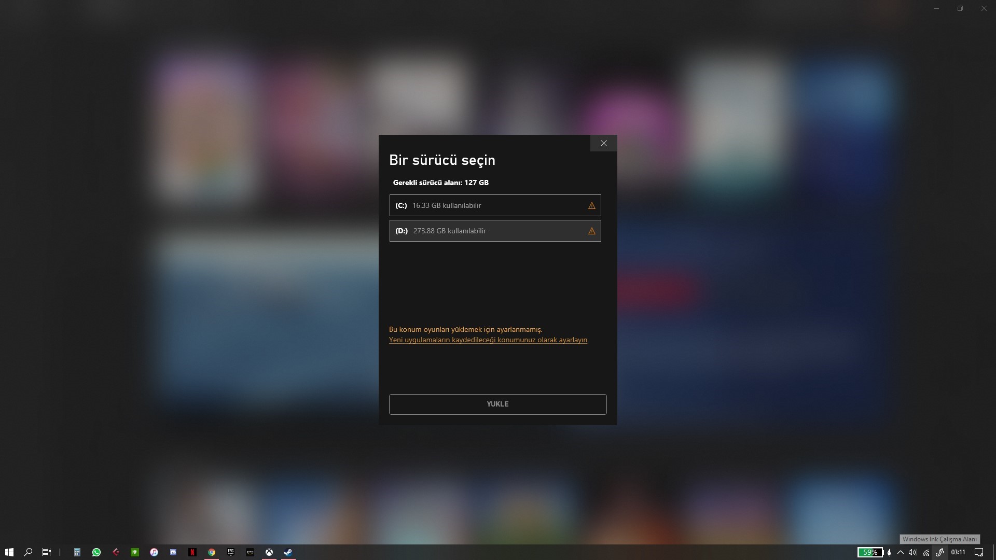Open Discord from the taskbar
996x560 pixels.
173,552
